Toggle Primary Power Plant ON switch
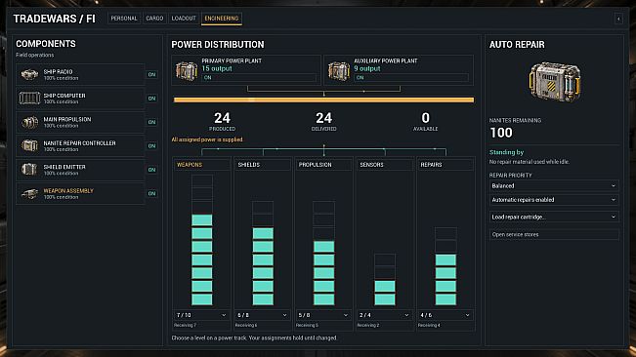Screen dimensions: 636x357 pos(259,77)
